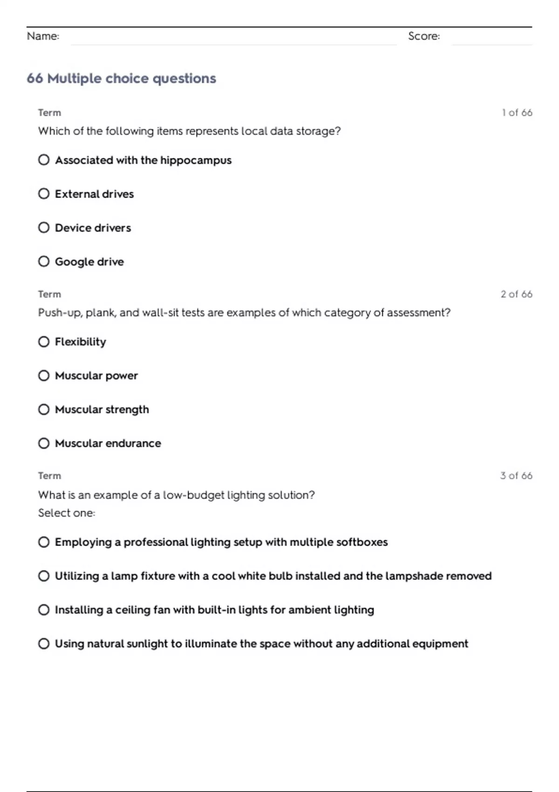Select the 'Muscular endurance' option
559x792 pixels.
click(x=44, y=443)
